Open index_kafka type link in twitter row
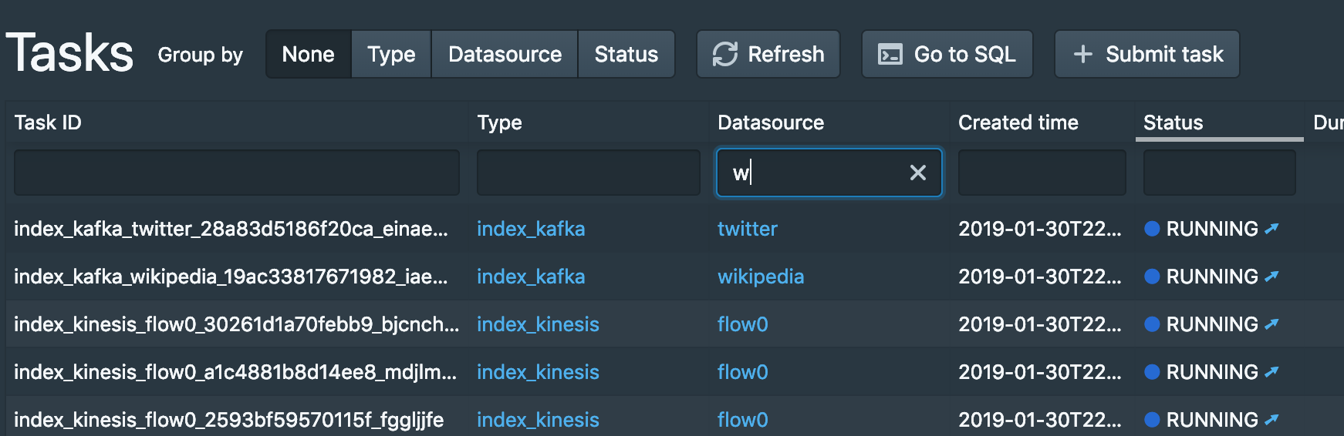1344x436 pixels. click(x=531, y=229)
